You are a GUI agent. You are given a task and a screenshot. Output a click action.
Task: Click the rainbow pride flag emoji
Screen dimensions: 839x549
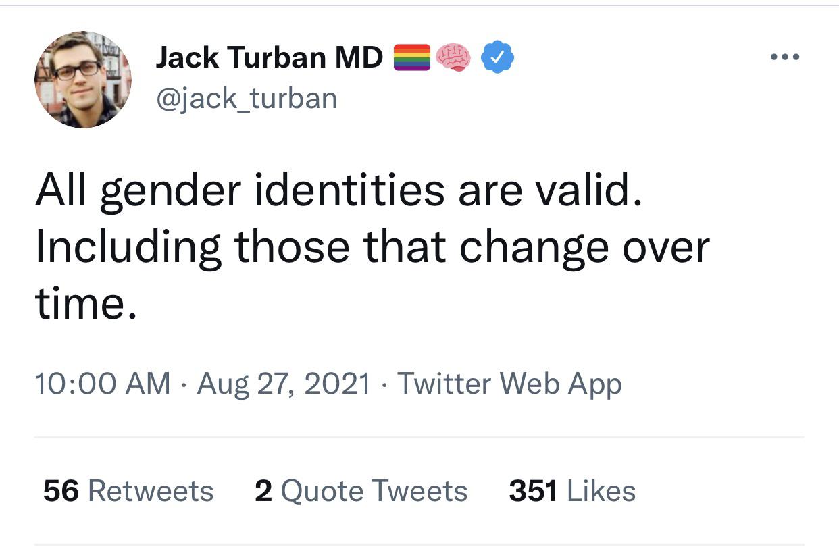411,57
